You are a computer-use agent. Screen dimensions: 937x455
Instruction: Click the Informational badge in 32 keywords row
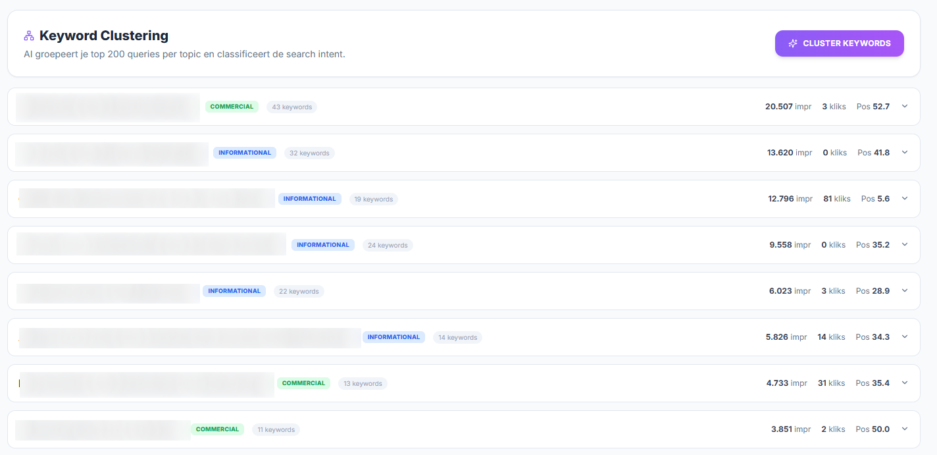245,153
